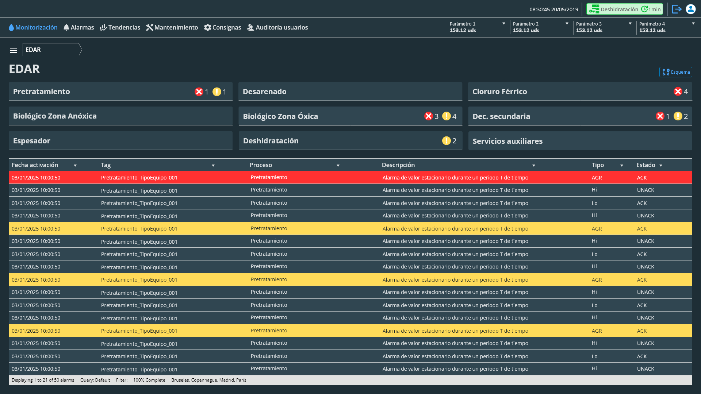Click the green Deshidratación 1min status button
This screenshot has width=701, height=394.
point(624,9)
